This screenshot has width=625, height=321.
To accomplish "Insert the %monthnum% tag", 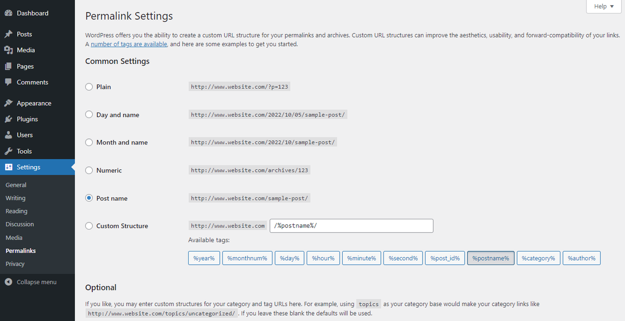I will [247, 258].
